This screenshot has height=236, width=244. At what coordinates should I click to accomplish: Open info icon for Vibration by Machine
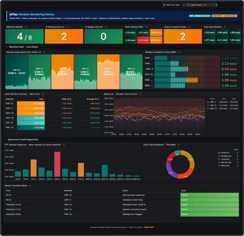coord(179,52)
